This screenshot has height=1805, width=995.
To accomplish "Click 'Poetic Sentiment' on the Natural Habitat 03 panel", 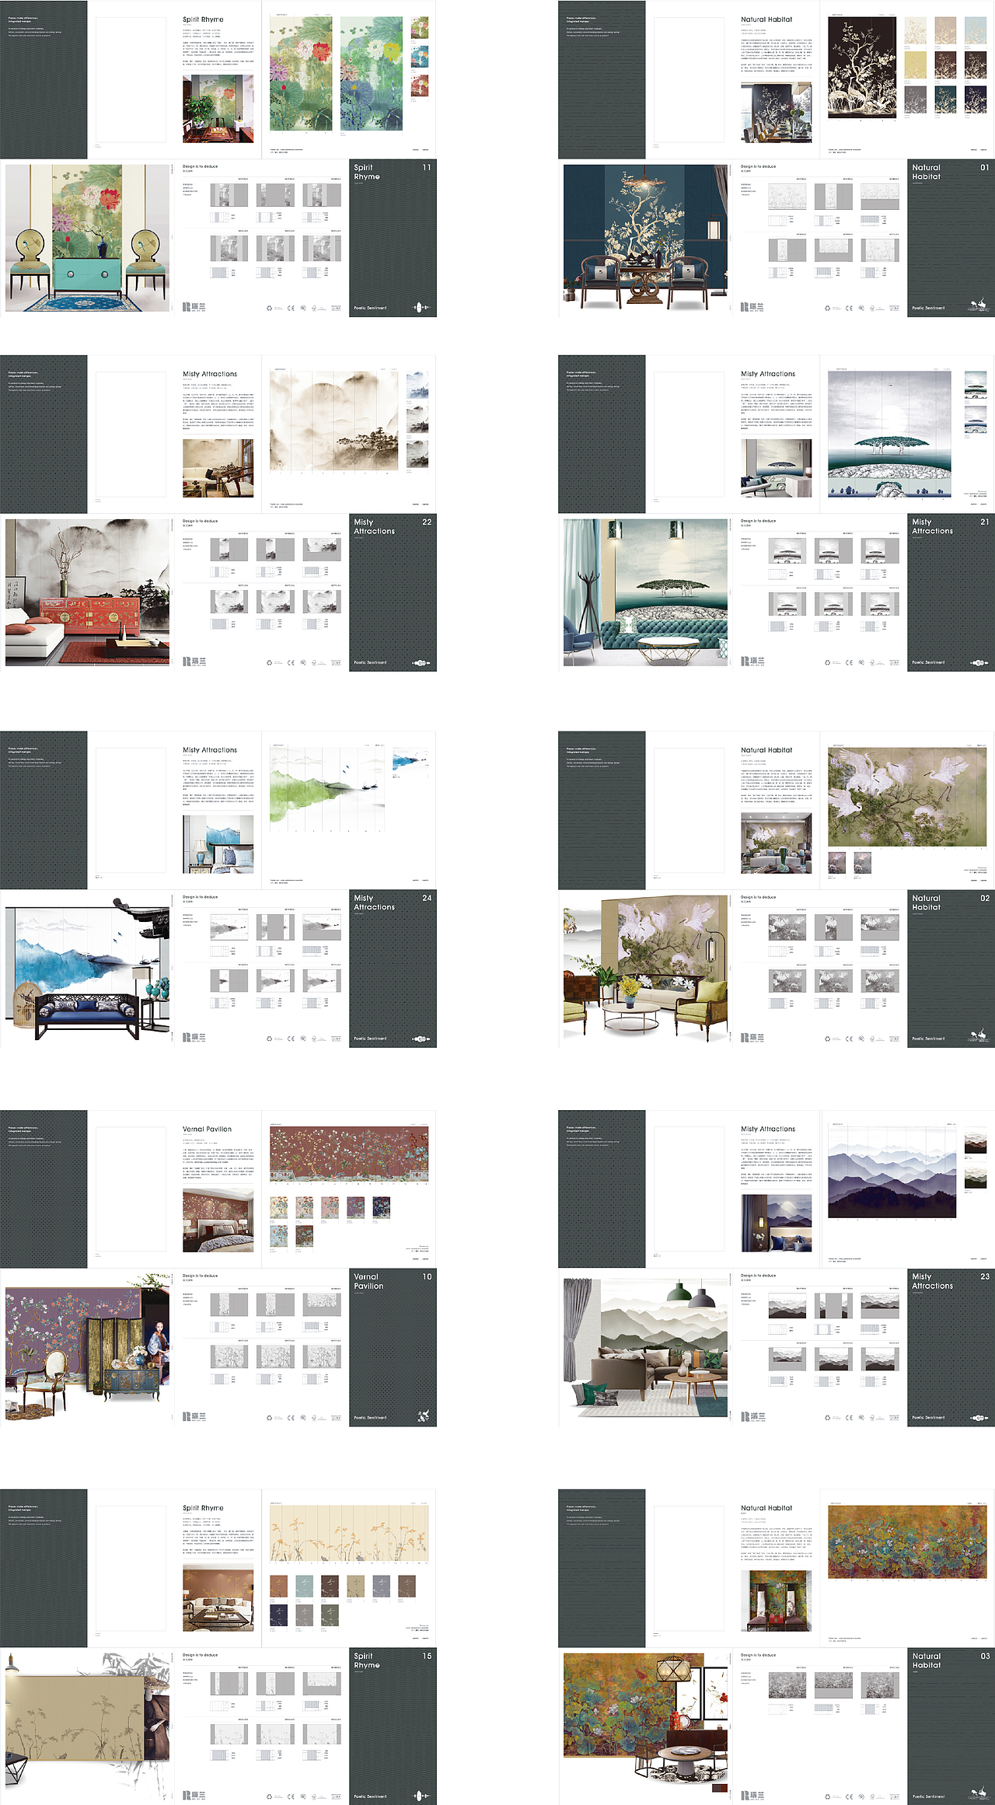I will (x=928, y=1796).
